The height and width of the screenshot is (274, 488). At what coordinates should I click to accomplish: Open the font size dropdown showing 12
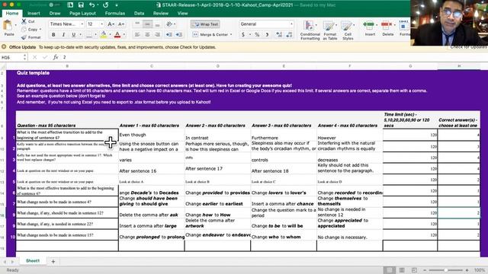(x=101, y=24)
